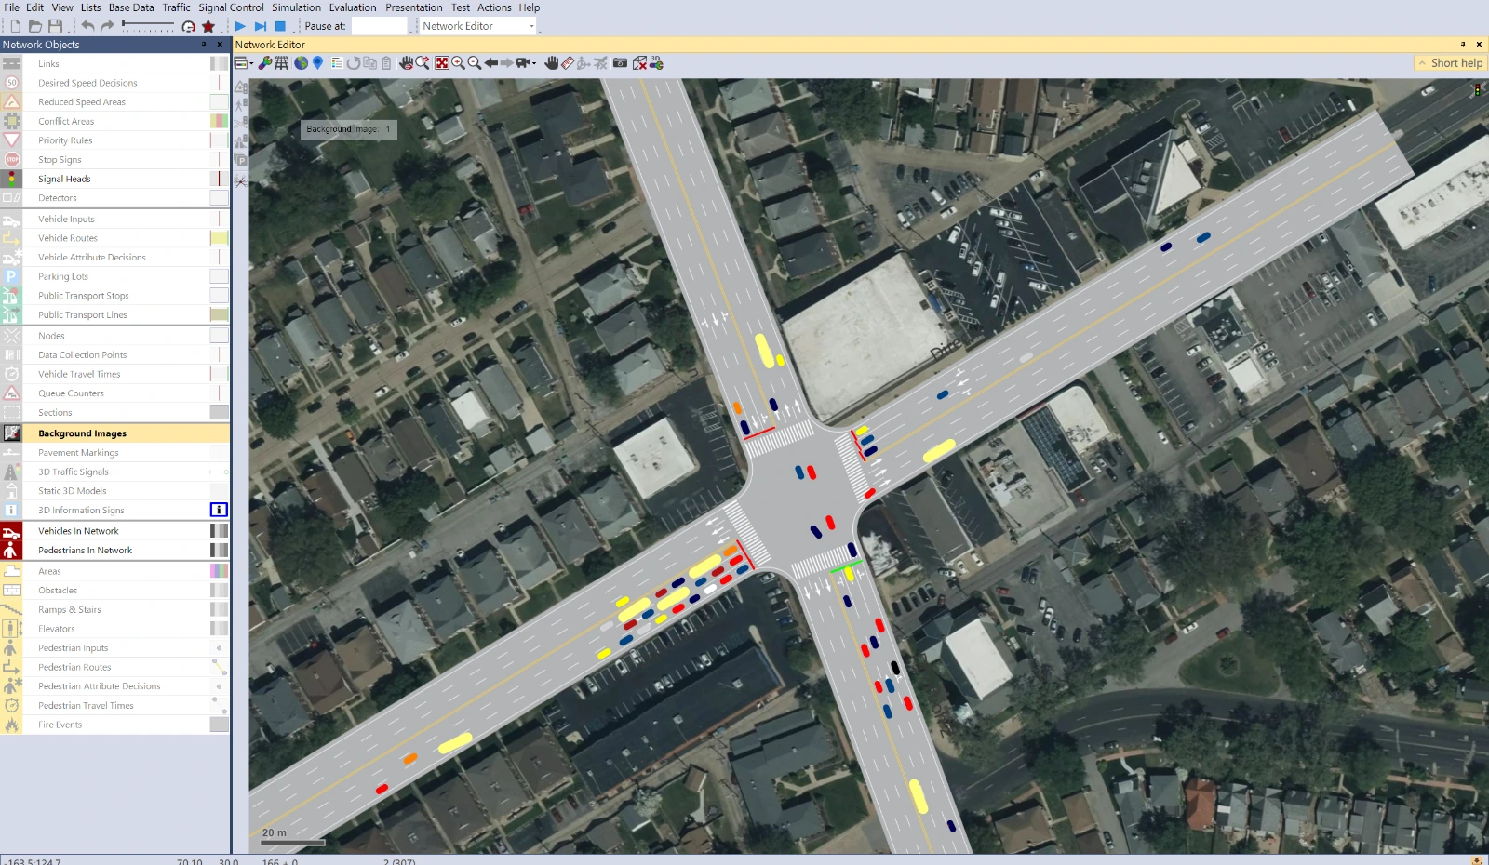1489x865 pixels.
Task: Open the Evaluation menu
Action: 353,7
